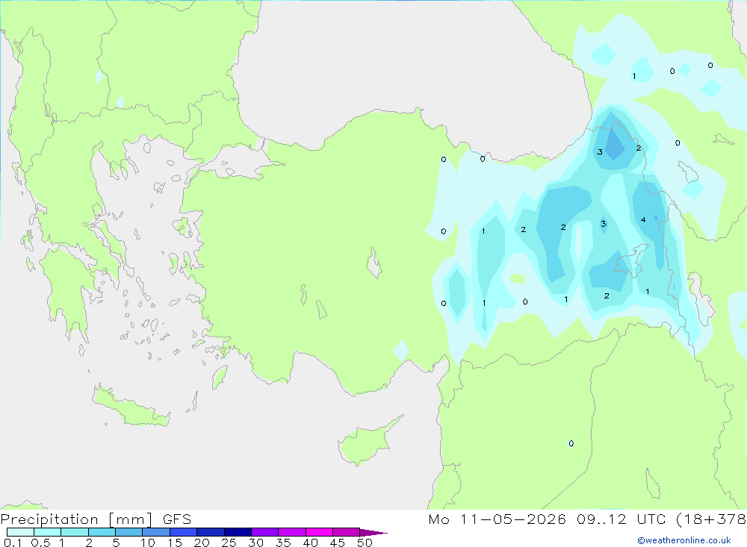Click the '45' legend scale label
Viewport: 747px width, 547px height.
coord(338,543)
